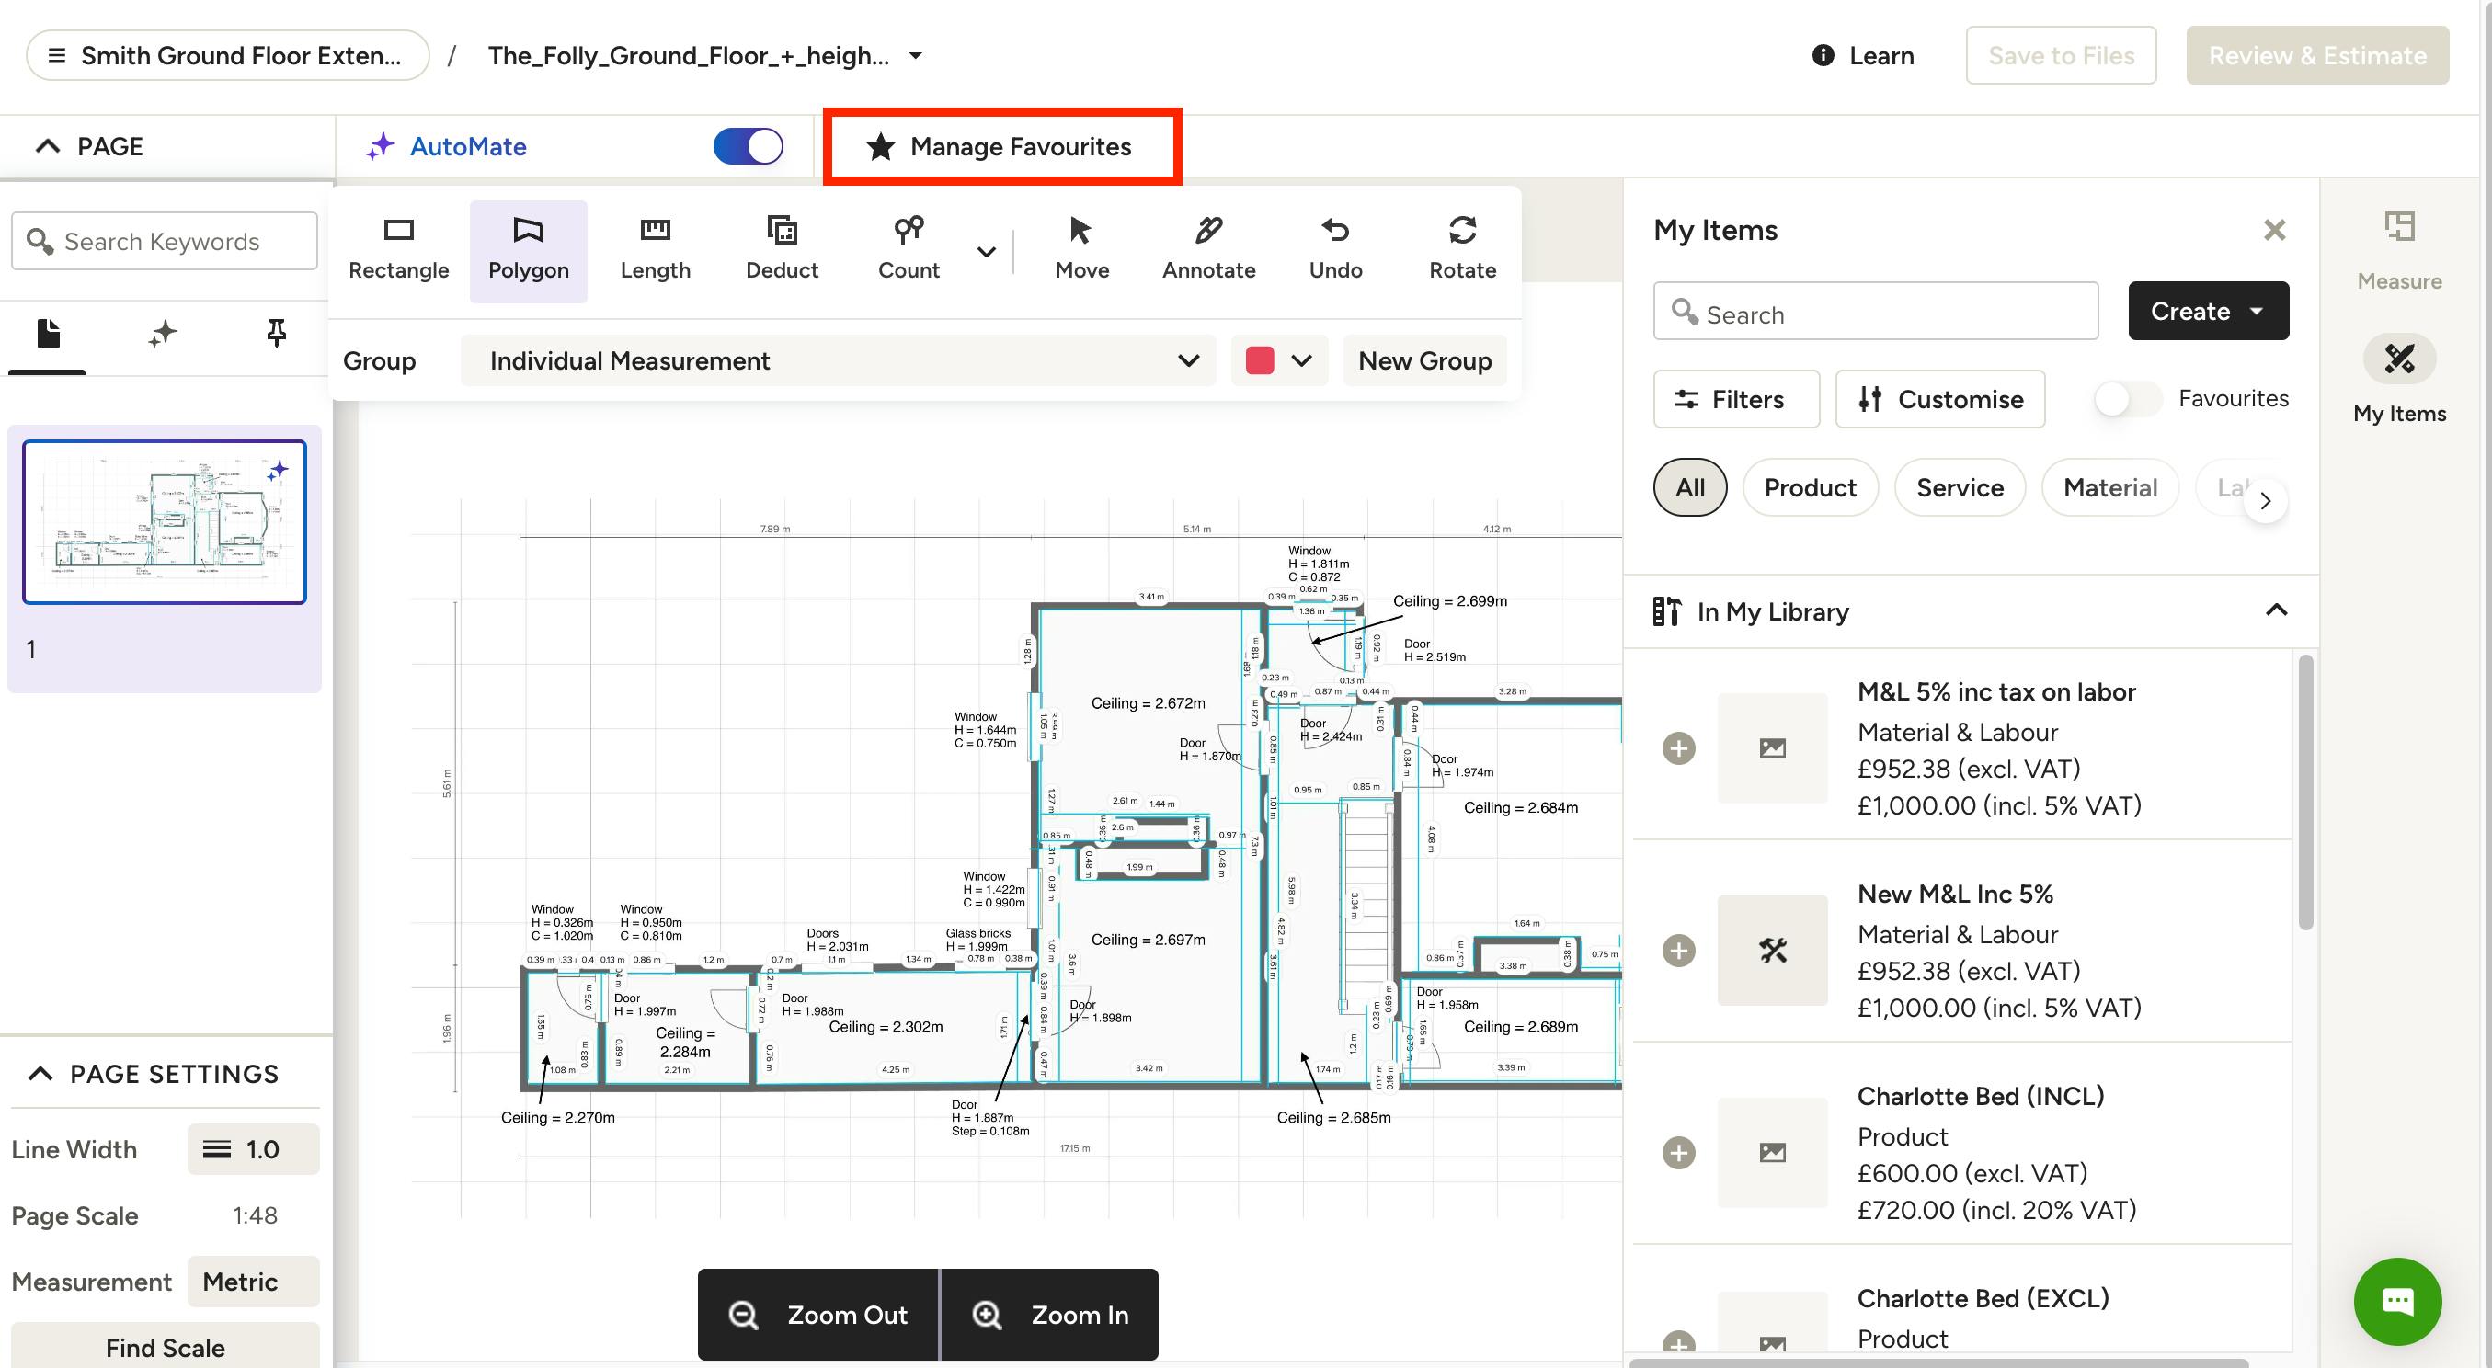Open the green chat support bubble
The height and width of the screenshot is (1368, 2492).
pyautogui.click(x=2397, y=1301)
